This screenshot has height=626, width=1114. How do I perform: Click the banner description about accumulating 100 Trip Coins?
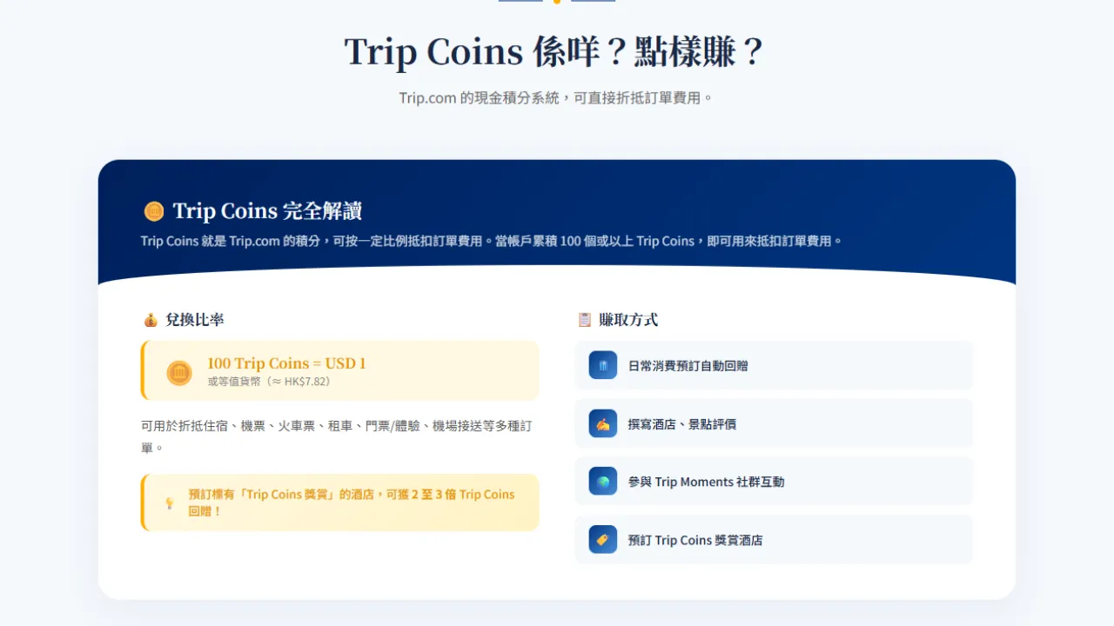(x=492, y=241)
